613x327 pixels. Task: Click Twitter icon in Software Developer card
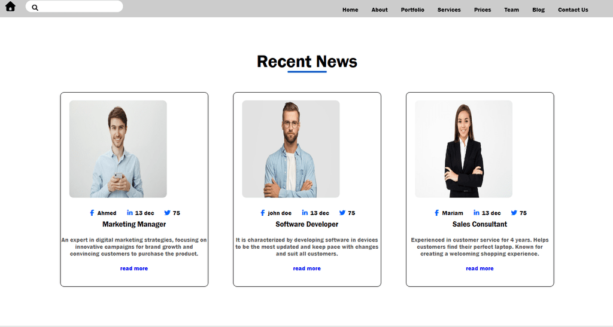click(x=342, y=213)
